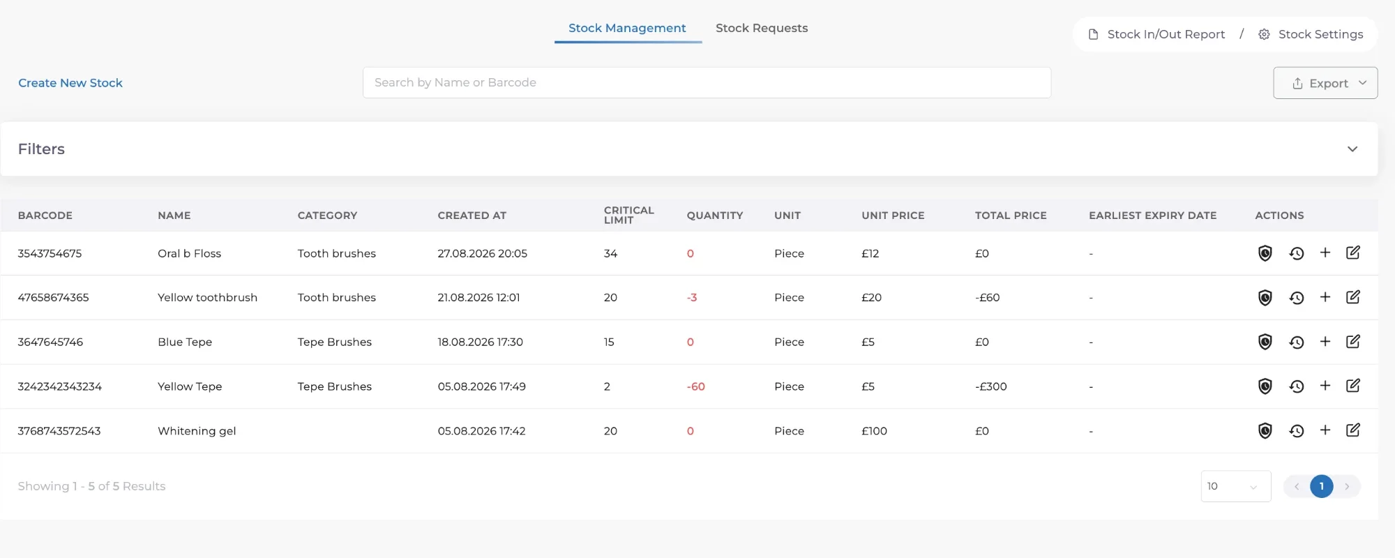Viewport: 1395px width, 558px height.
Task: Click Create New Stock link
Action: point(70,83)
